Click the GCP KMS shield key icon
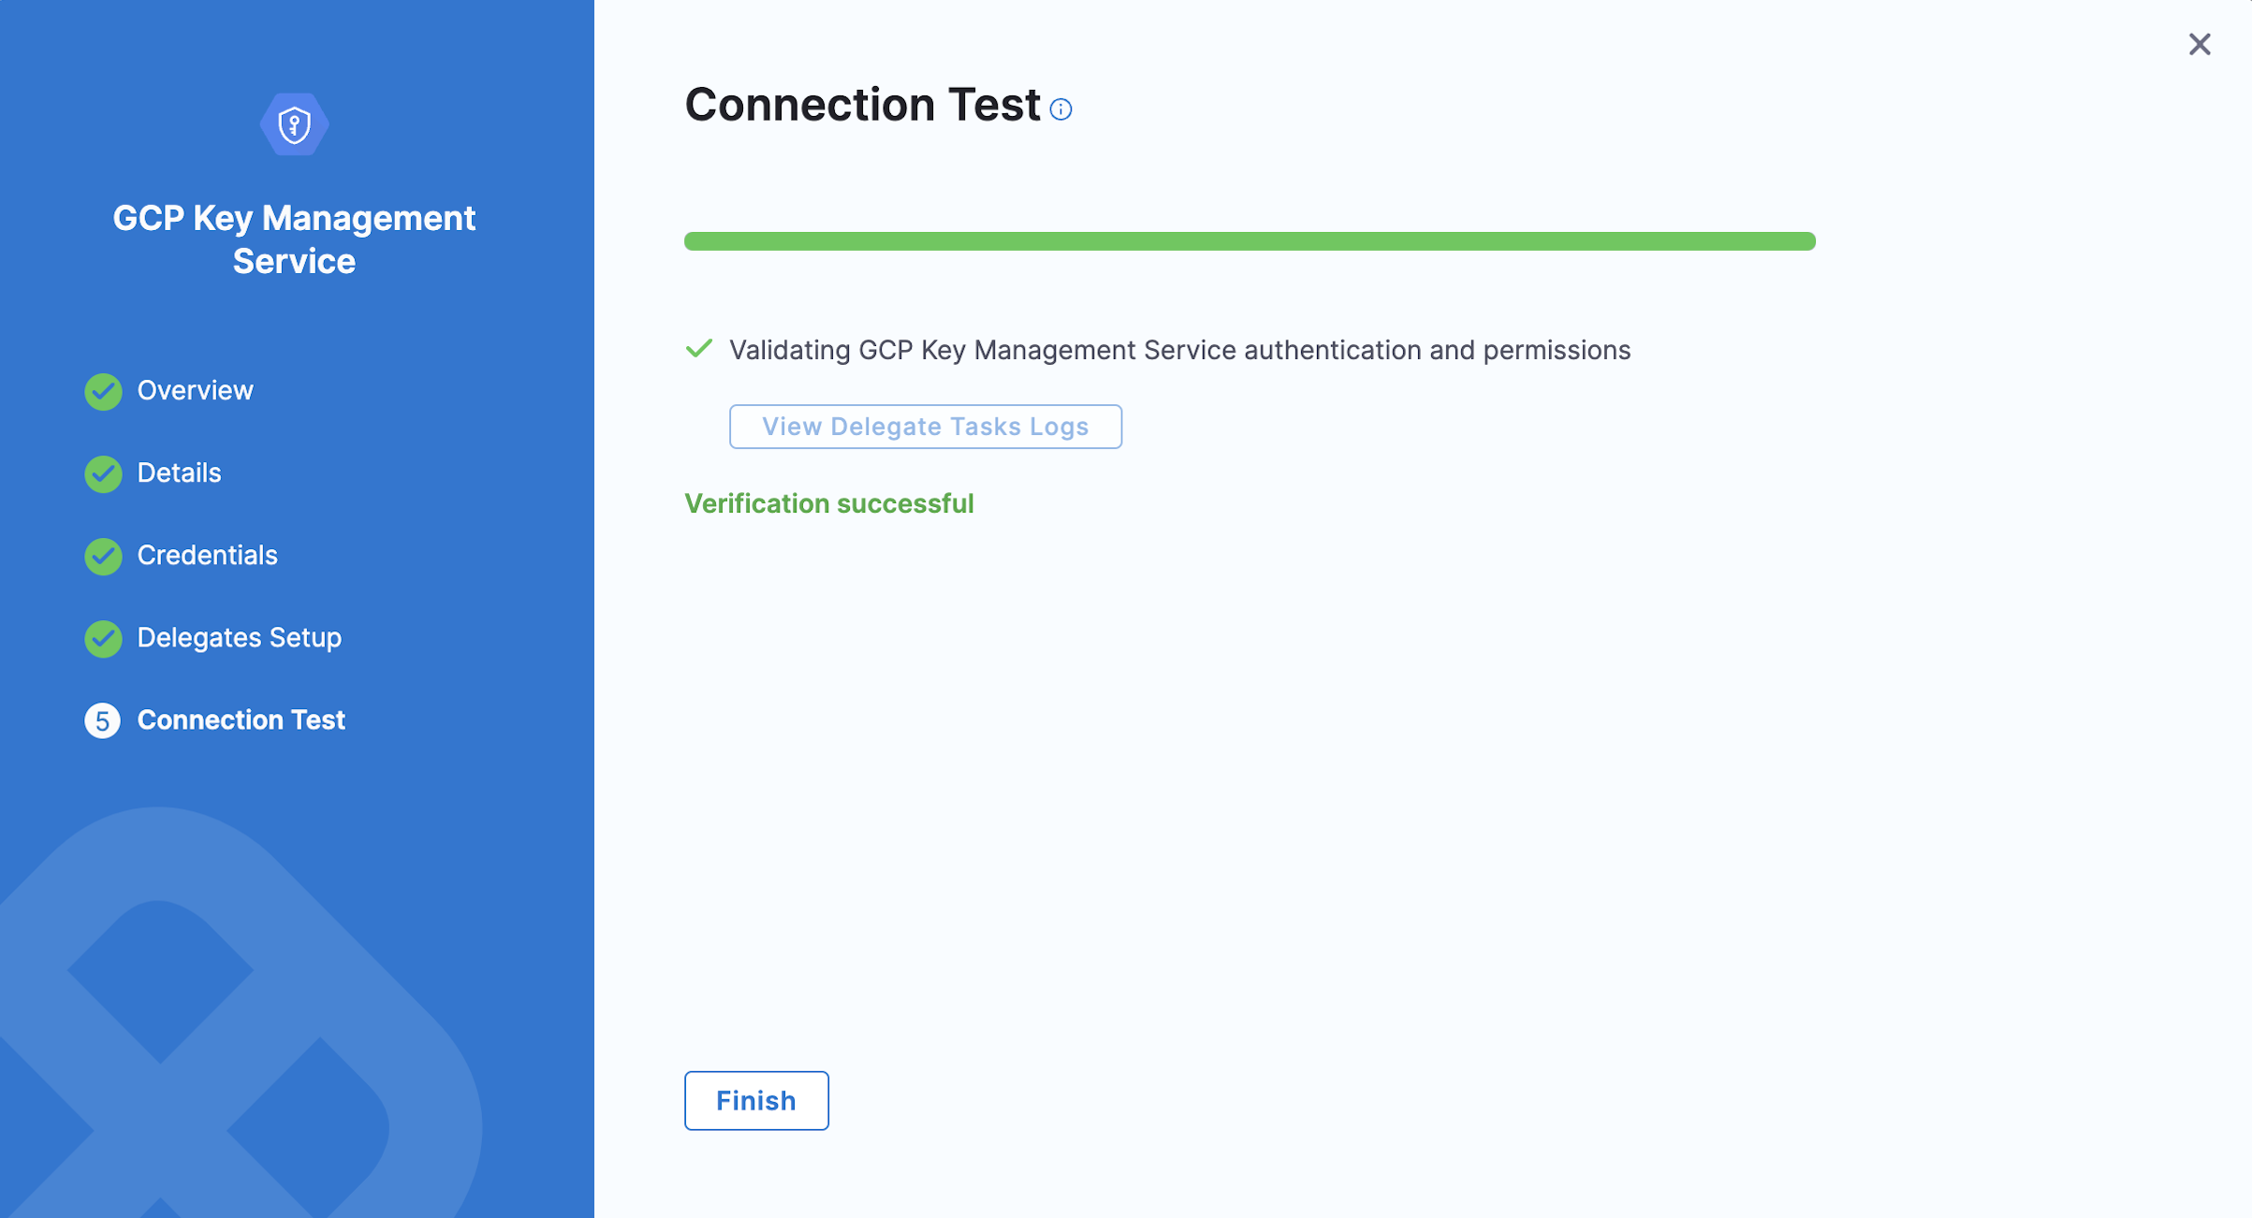This screenshot has width=2252, height=1218. [294, 124]
